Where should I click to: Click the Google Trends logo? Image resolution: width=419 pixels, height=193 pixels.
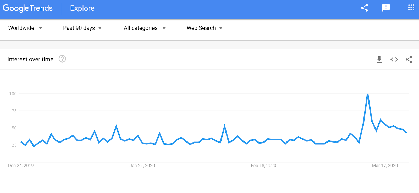coord(27,8)
